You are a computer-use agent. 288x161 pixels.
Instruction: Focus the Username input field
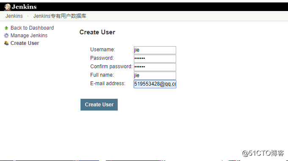click(x=155, y=50)
